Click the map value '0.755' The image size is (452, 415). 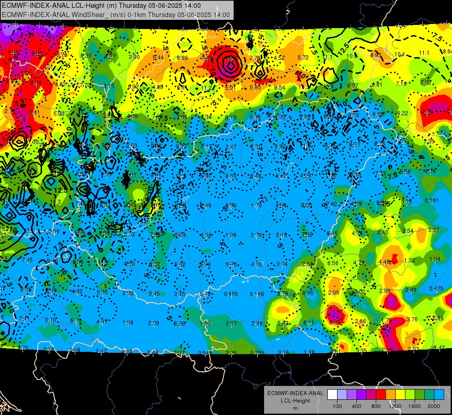tap(258, 353)
